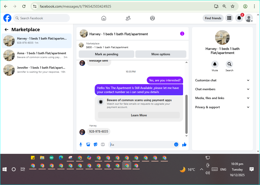Open Chrome three-dot menu
260x185 pixels.
[x=254, y=6]
